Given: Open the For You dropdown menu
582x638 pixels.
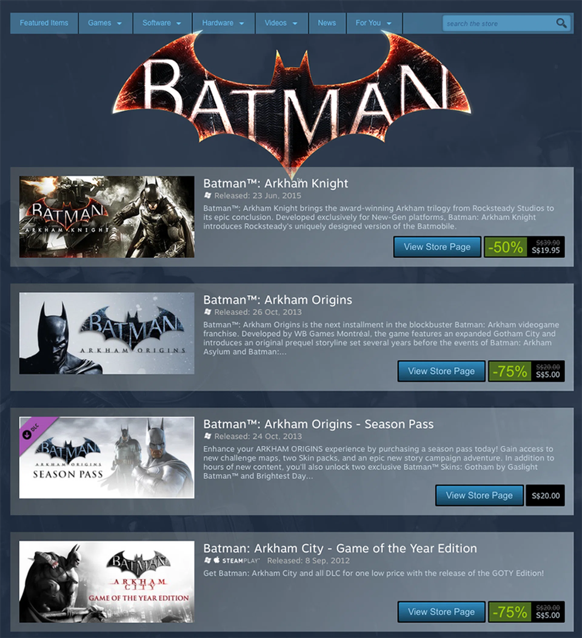Looking at the screenshot, I should click(x=374, y=23).
